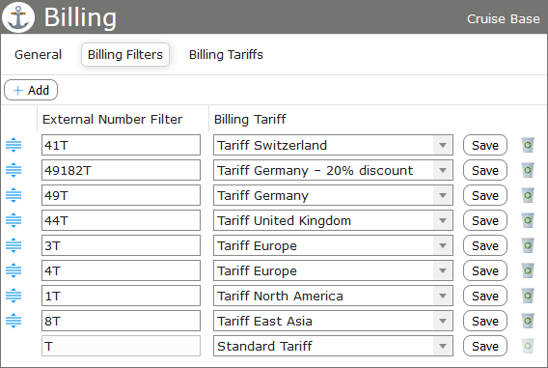Click the reorder handle beside 49T
The height and width of the screenshot is (368, 548).
(x=14, y=195)
